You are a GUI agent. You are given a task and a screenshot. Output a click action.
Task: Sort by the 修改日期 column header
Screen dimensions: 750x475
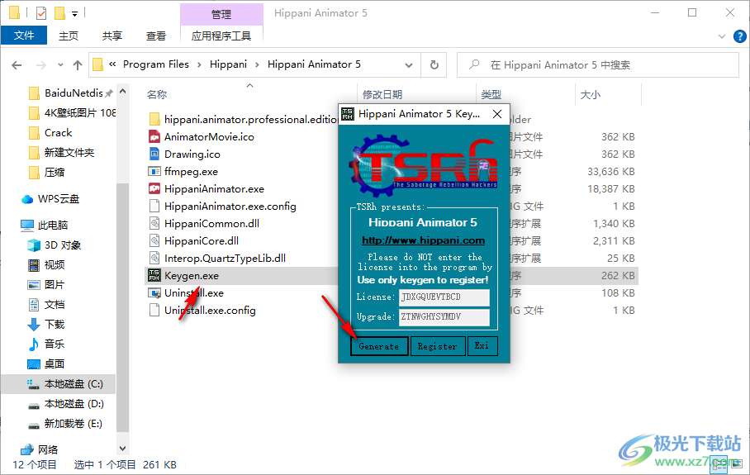[x=382, y=95]
